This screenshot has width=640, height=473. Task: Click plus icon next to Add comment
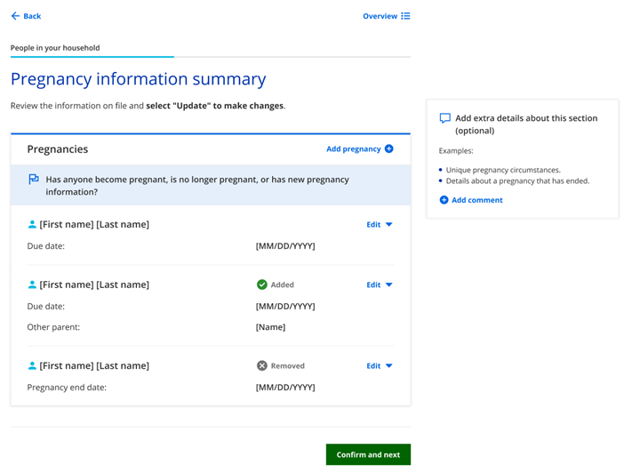[x=444, y=201]
